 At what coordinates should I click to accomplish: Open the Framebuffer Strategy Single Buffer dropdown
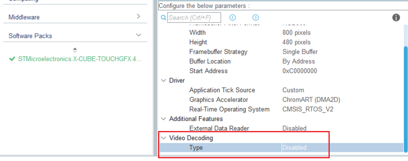300,52
